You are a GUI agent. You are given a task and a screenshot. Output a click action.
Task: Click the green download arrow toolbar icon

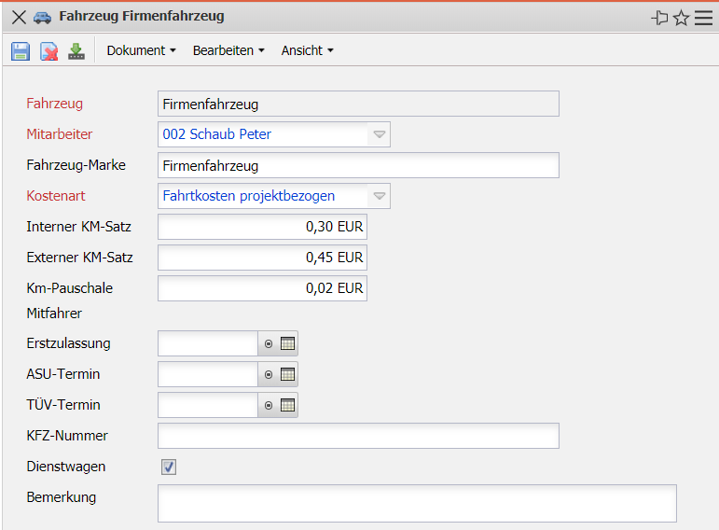pyautogui.click(x=76, y=51)
